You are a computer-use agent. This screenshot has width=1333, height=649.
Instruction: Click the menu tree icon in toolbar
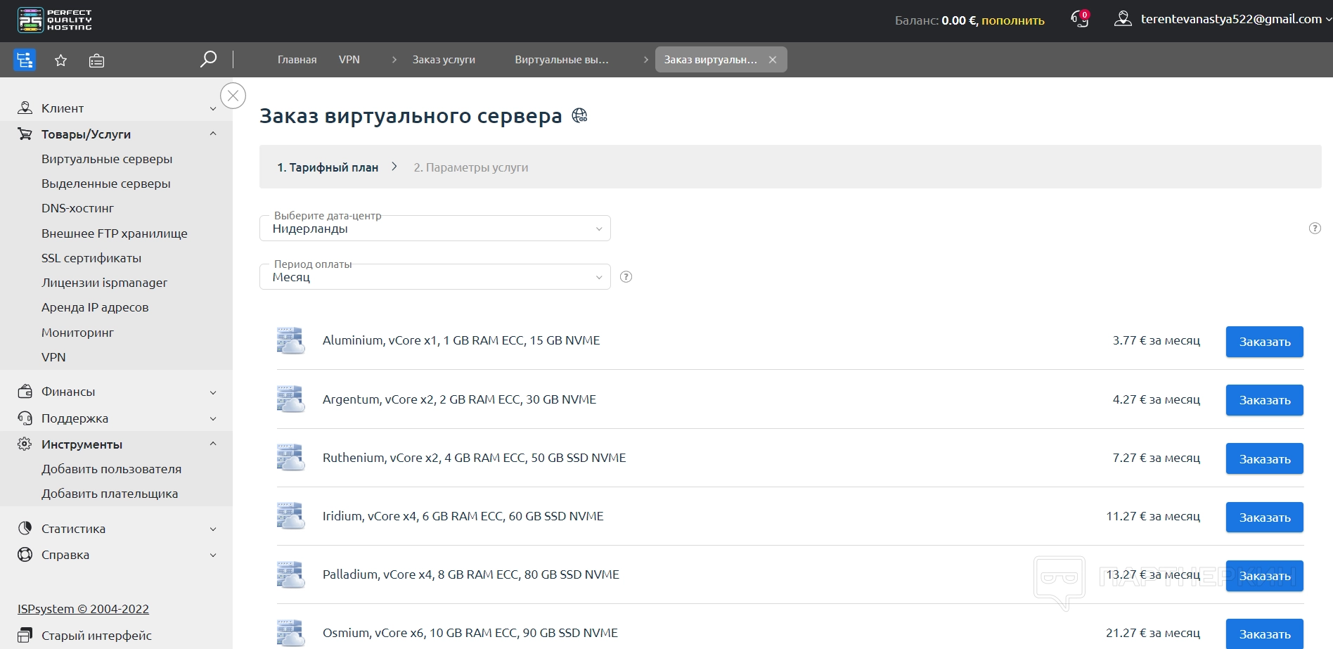tap(25, 60)
